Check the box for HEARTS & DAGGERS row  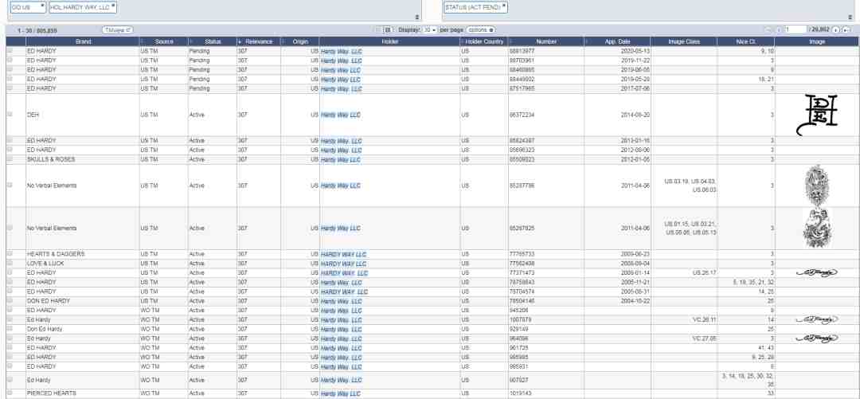click(x=10, y=253)
